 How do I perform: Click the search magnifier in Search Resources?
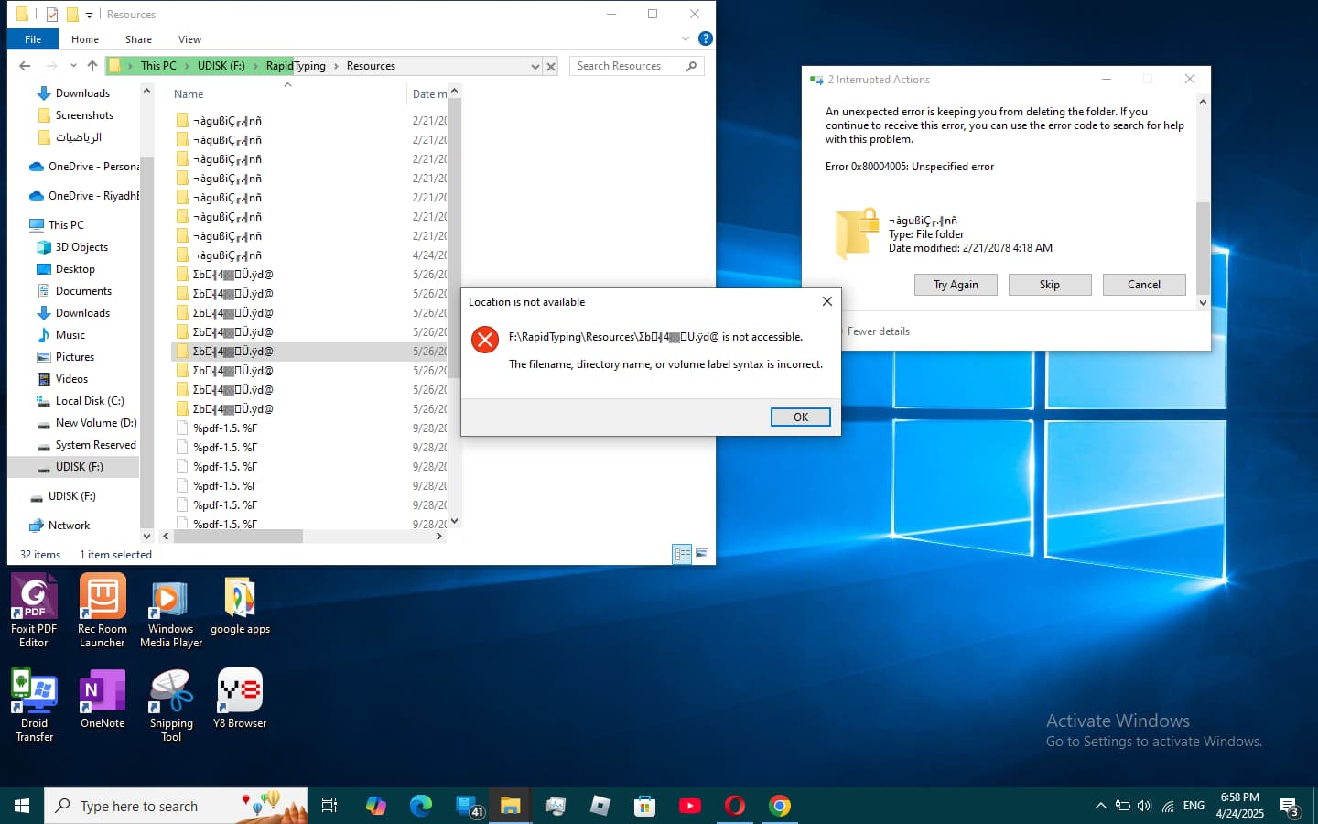coord(691,66)
